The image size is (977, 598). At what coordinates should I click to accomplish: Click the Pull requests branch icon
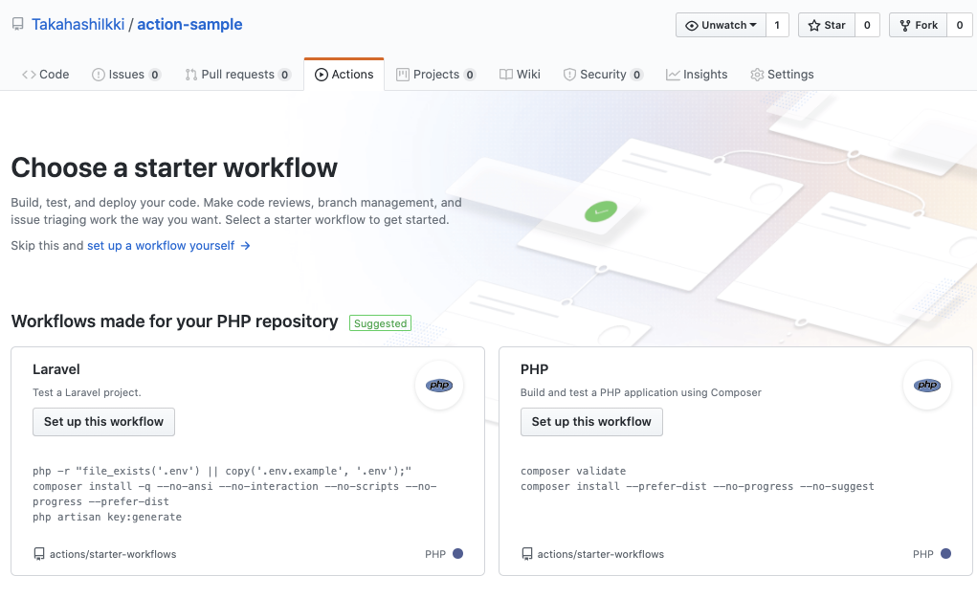coord(191,75)
